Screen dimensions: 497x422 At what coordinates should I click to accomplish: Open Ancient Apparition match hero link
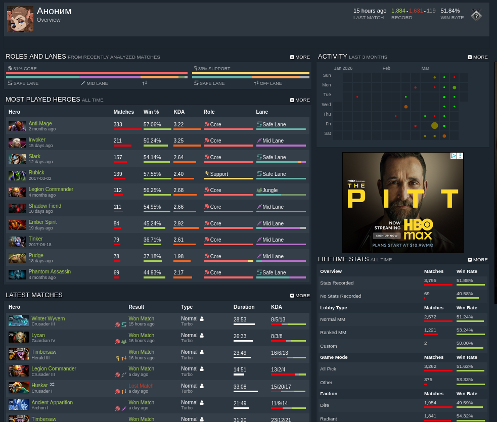click(x=52, y=402)
